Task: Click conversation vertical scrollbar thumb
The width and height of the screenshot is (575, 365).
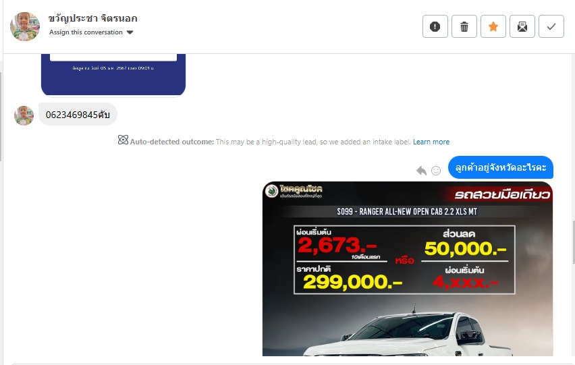Action: [x=574, y=242]
